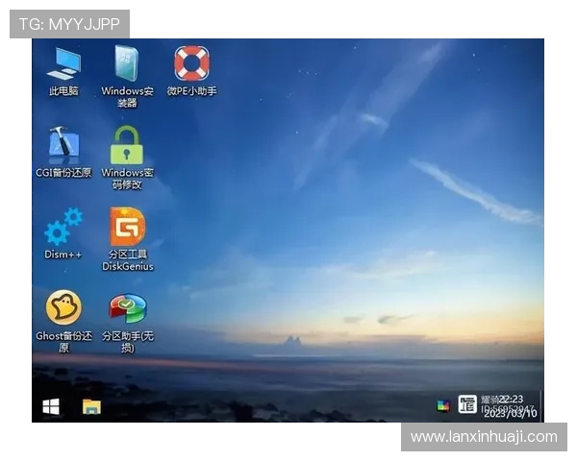Select the Ghost备份还原 ghost icon
Image resolution: width=577 pixels, height=461 pixels.
63,308
